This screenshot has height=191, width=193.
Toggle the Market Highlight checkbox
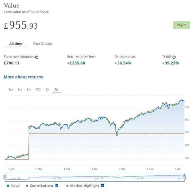click(x=102, y=186)
